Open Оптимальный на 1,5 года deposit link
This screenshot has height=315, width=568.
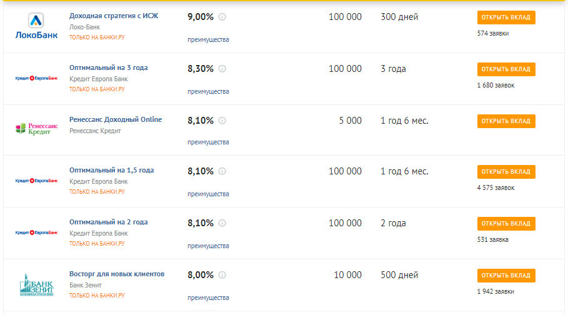112,171
